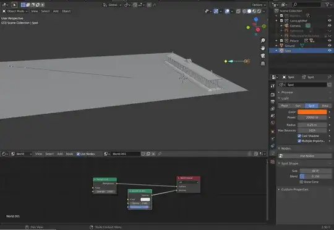Enable Show Cone checkbox
Image resolution: width=334 pixels, height=230 pixels.
301,182
